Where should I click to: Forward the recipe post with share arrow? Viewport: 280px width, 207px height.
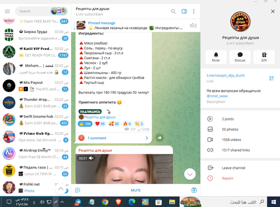point(160,138)
